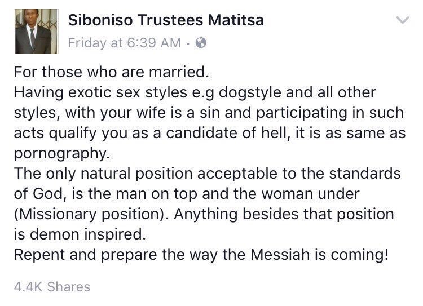
Task: Click the word "Shares" below the post
Action: tap(68, 287)
